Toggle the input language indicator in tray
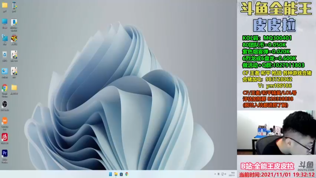The image size is (316, 178). pos(218,174)
